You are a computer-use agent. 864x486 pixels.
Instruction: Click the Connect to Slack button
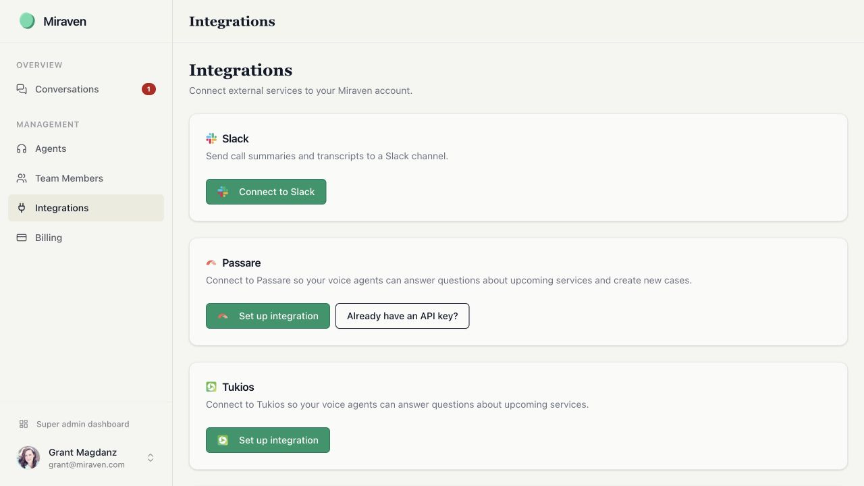click(x=266, y=192)
